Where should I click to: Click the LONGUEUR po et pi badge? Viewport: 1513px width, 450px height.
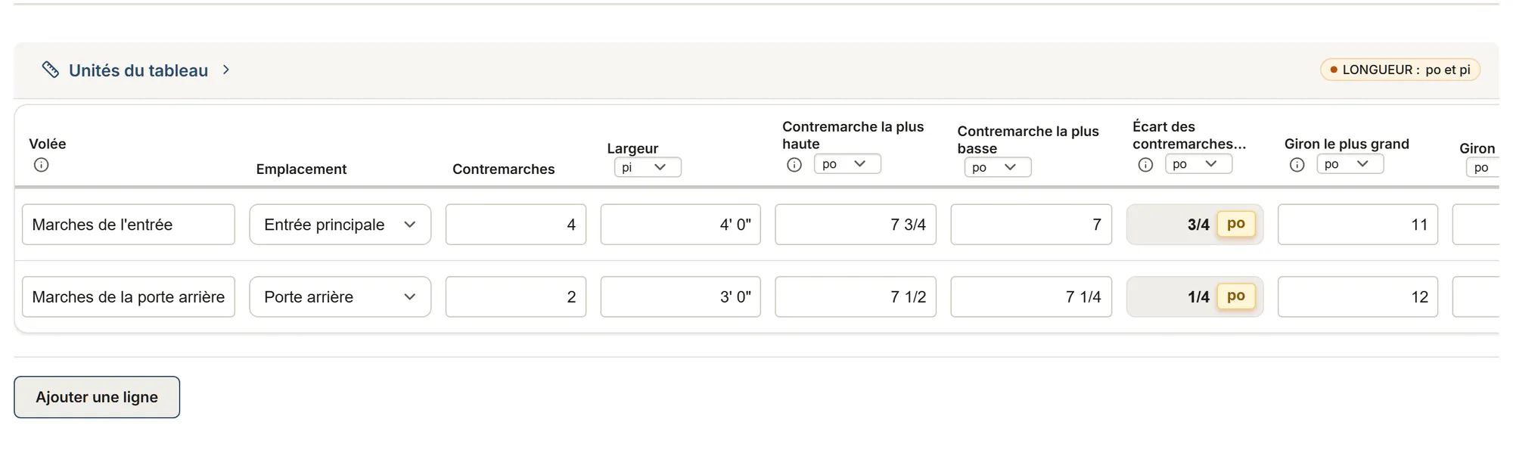tap(1400, 70)
